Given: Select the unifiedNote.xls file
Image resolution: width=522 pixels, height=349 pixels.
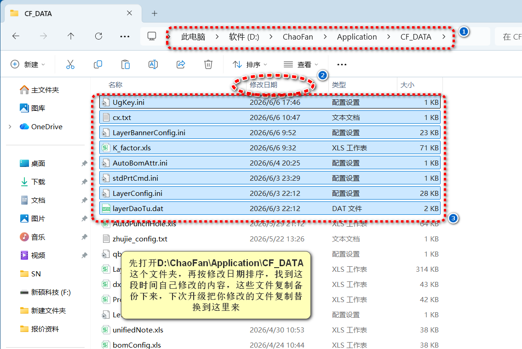Looking at the screenshot, I should [270, 330].
